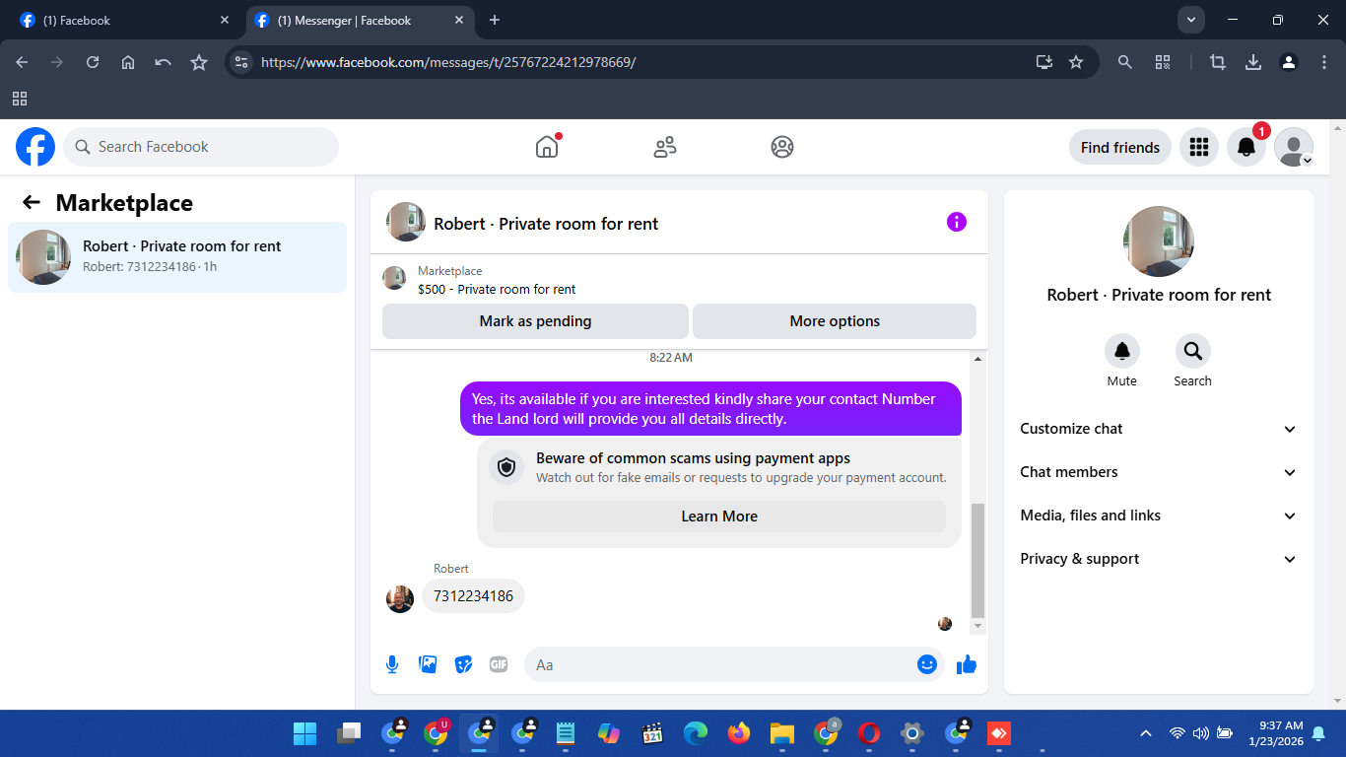Open Firefox from taskbar
1346x757 pixels.
[x=738, y=733]
